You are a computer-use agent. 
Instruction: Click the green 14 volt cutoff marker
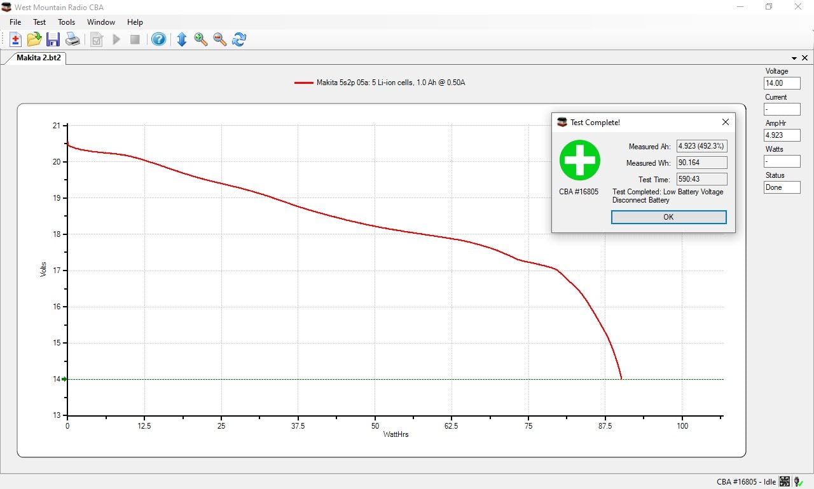(64, 379)
